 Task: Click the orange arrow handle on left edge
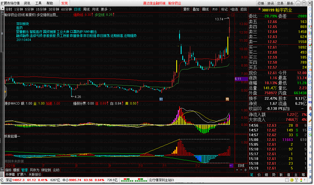[5, 92]
